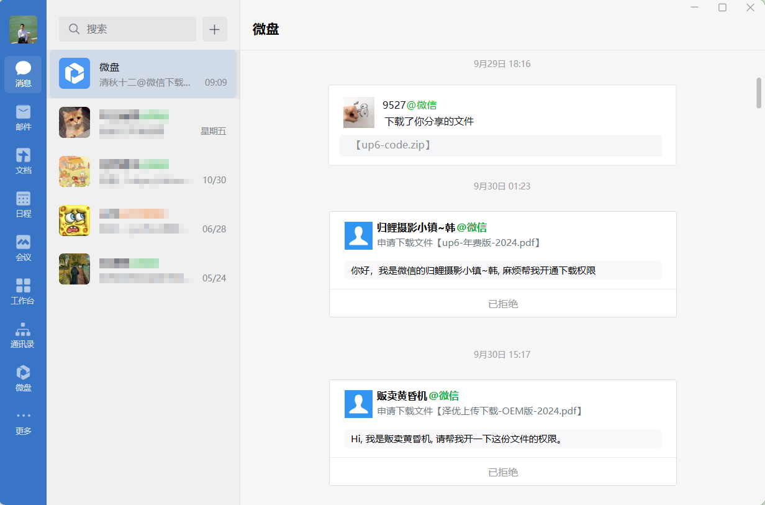Image resolution: width=765 pixels, height=505 pixels.
Task: Open the file 【up6-code.zip】
Action: click(x=500, y=145)
